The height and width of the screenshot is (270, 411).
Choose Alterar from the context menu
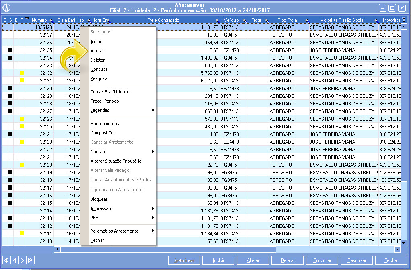(97, 51)
